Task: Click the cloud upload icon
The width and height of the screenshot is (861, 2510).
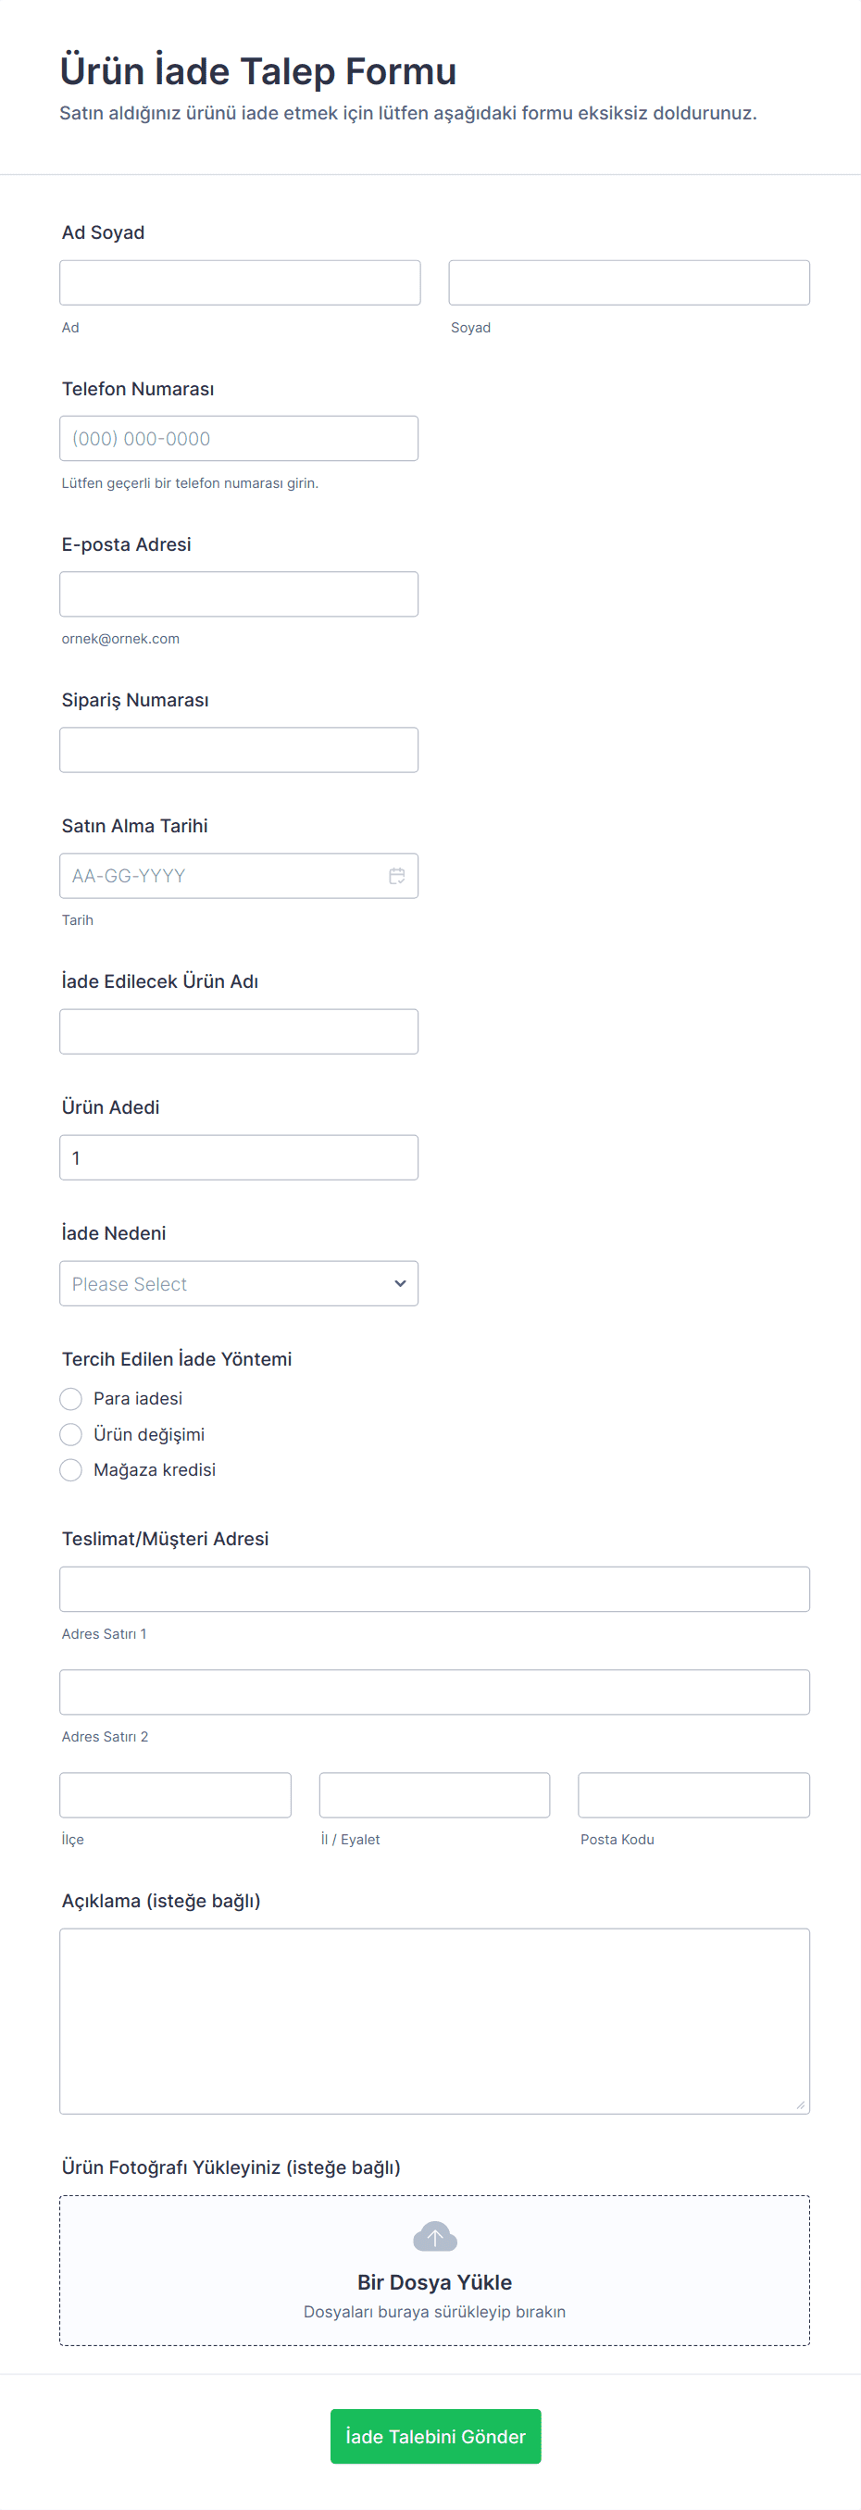Action: tap(434, 2237)
